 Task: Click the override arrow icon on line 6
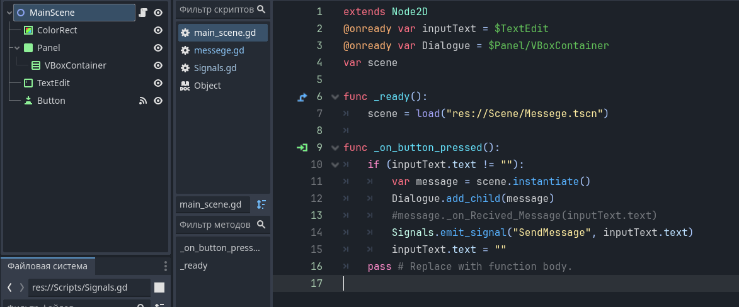pyautogui.click(x=302, y=97)
